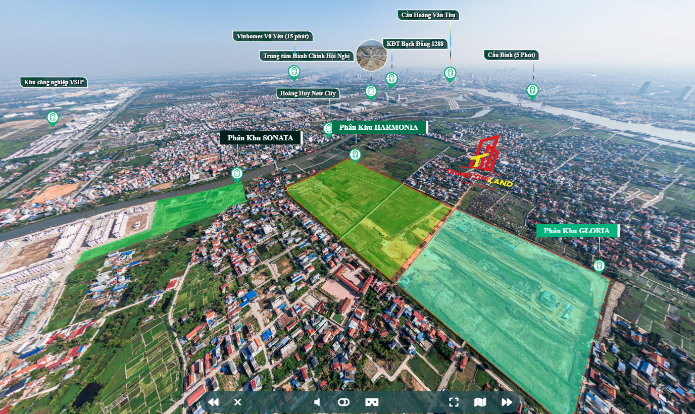Toggle the pill-shaped switch icon in toolbar

344,402
